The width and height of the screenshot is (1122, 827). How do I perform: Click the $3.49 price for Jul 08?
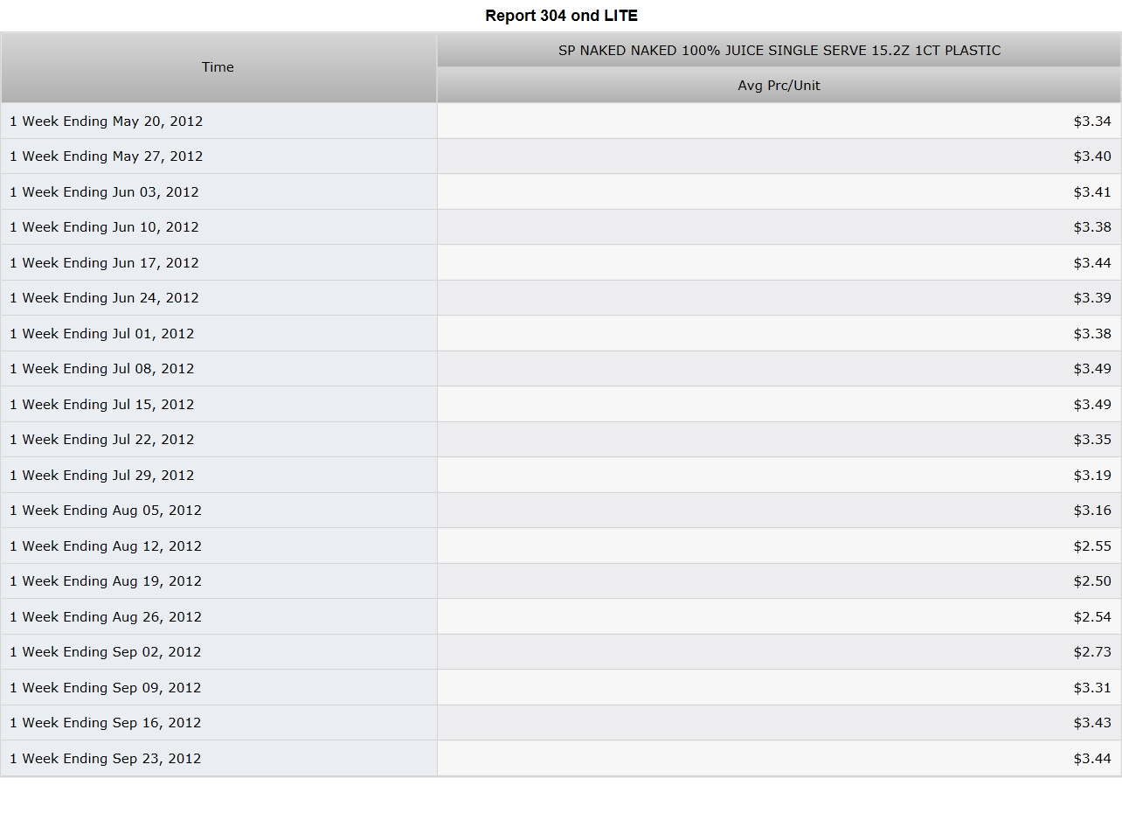click(x=1092, y=369)
